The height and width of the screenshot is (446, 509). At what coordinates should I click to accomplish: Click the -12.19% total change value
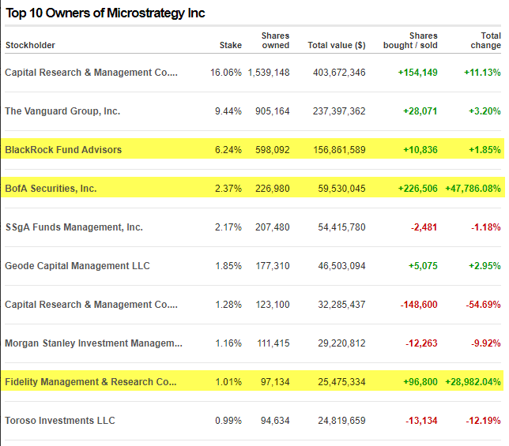click(484, 421)
